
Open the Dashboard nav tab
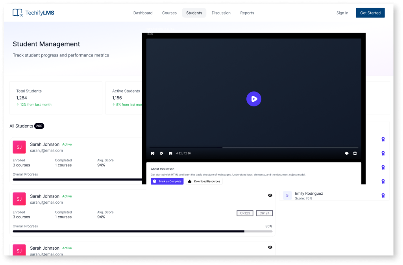click(143, 13)
